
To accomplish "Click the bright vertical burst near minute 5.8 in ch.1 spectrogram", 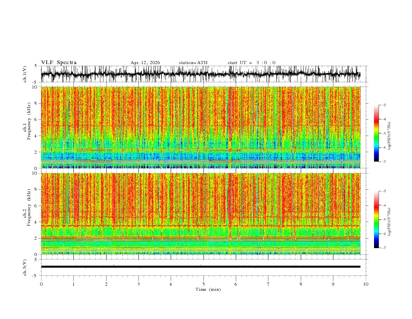I will (x=230, y=127).
